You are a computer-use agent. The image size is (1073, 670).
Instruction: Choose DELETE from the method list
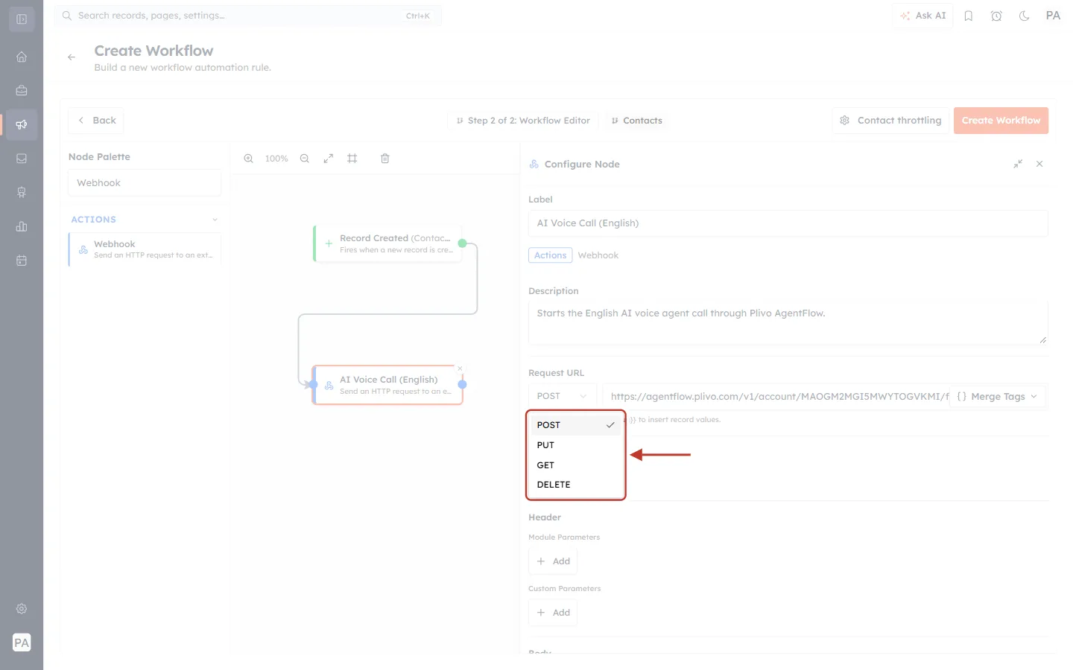coord(576,485)
